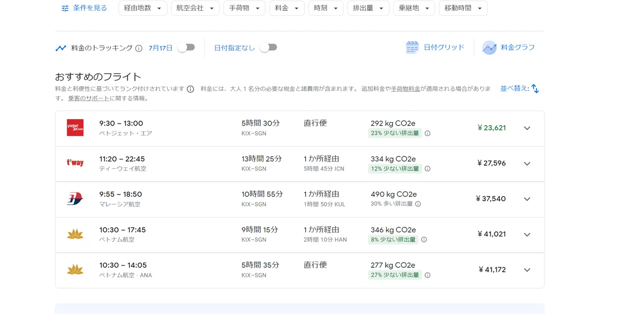Open the 時刻 filter dropdown
Screen dimensions: 617x314
(326, 8)
